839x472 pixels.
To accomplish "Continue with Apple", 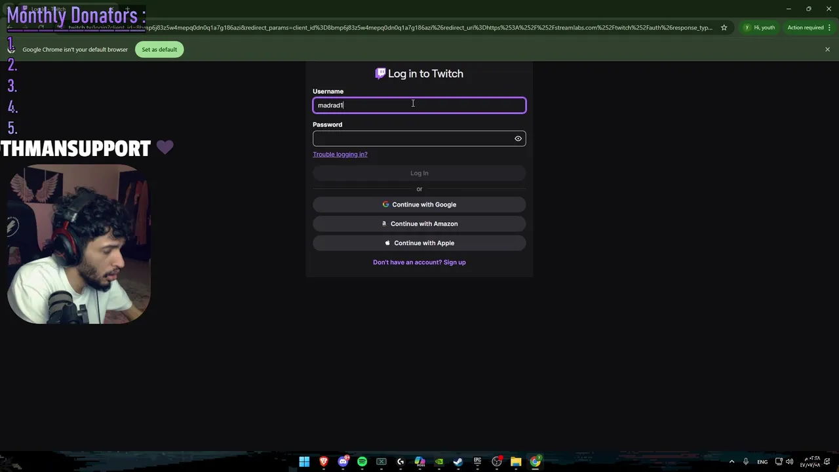I will pos(419,243).
